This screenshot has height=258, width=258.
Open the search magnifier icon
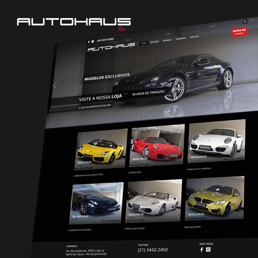(245, 21)
